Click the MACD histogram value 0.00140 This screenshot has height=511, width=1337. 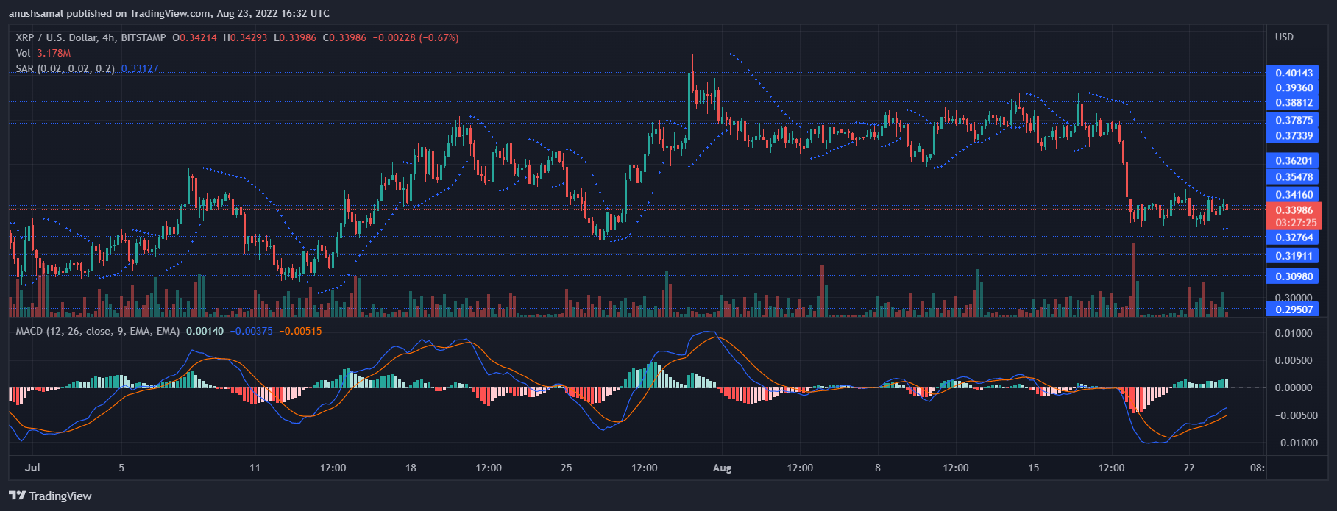[x=205, y=331]
